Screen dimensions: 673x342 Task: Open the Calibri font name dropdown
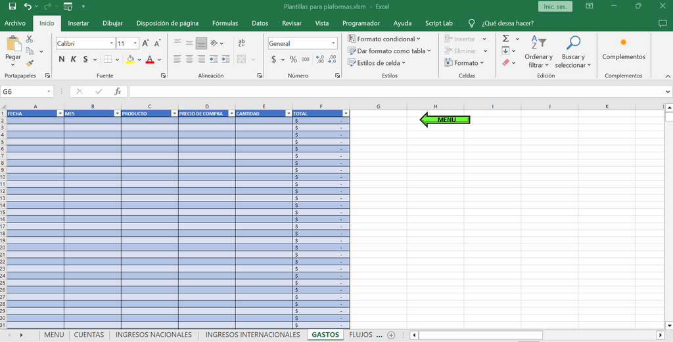click(111, 43)
